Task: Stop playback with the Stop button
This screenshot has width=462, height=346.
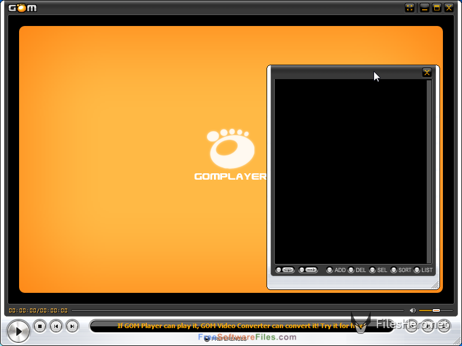Action: click(40, 326)
